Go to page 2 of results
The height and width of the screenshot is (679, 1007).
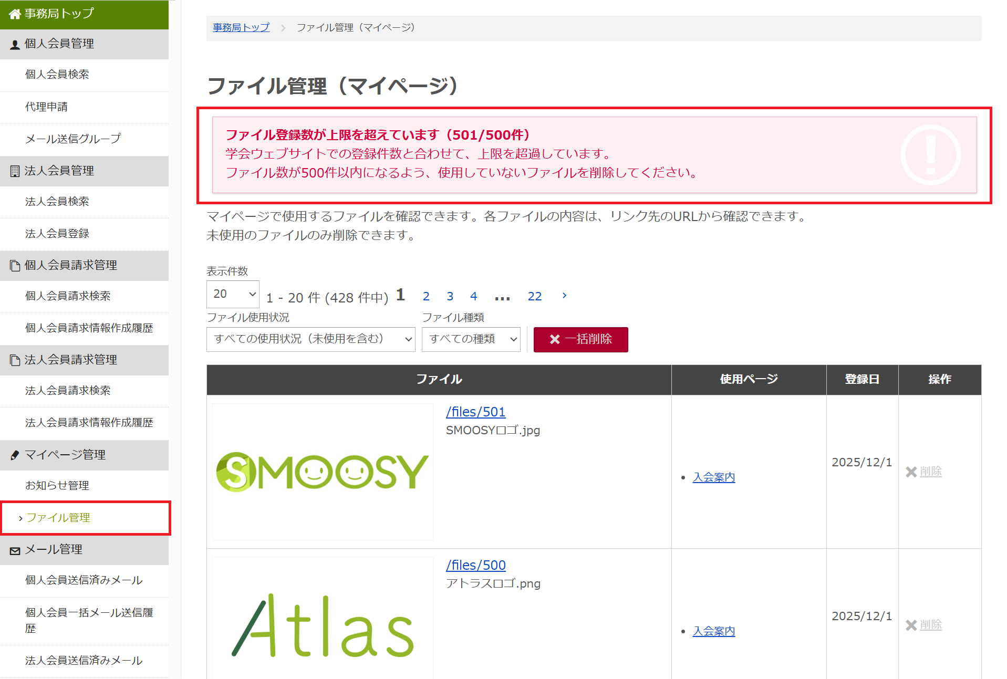426,297
